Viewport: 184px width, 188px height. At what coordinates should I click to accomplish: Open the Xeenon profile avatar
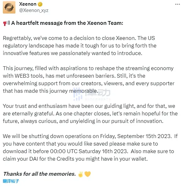pos(9,7)
